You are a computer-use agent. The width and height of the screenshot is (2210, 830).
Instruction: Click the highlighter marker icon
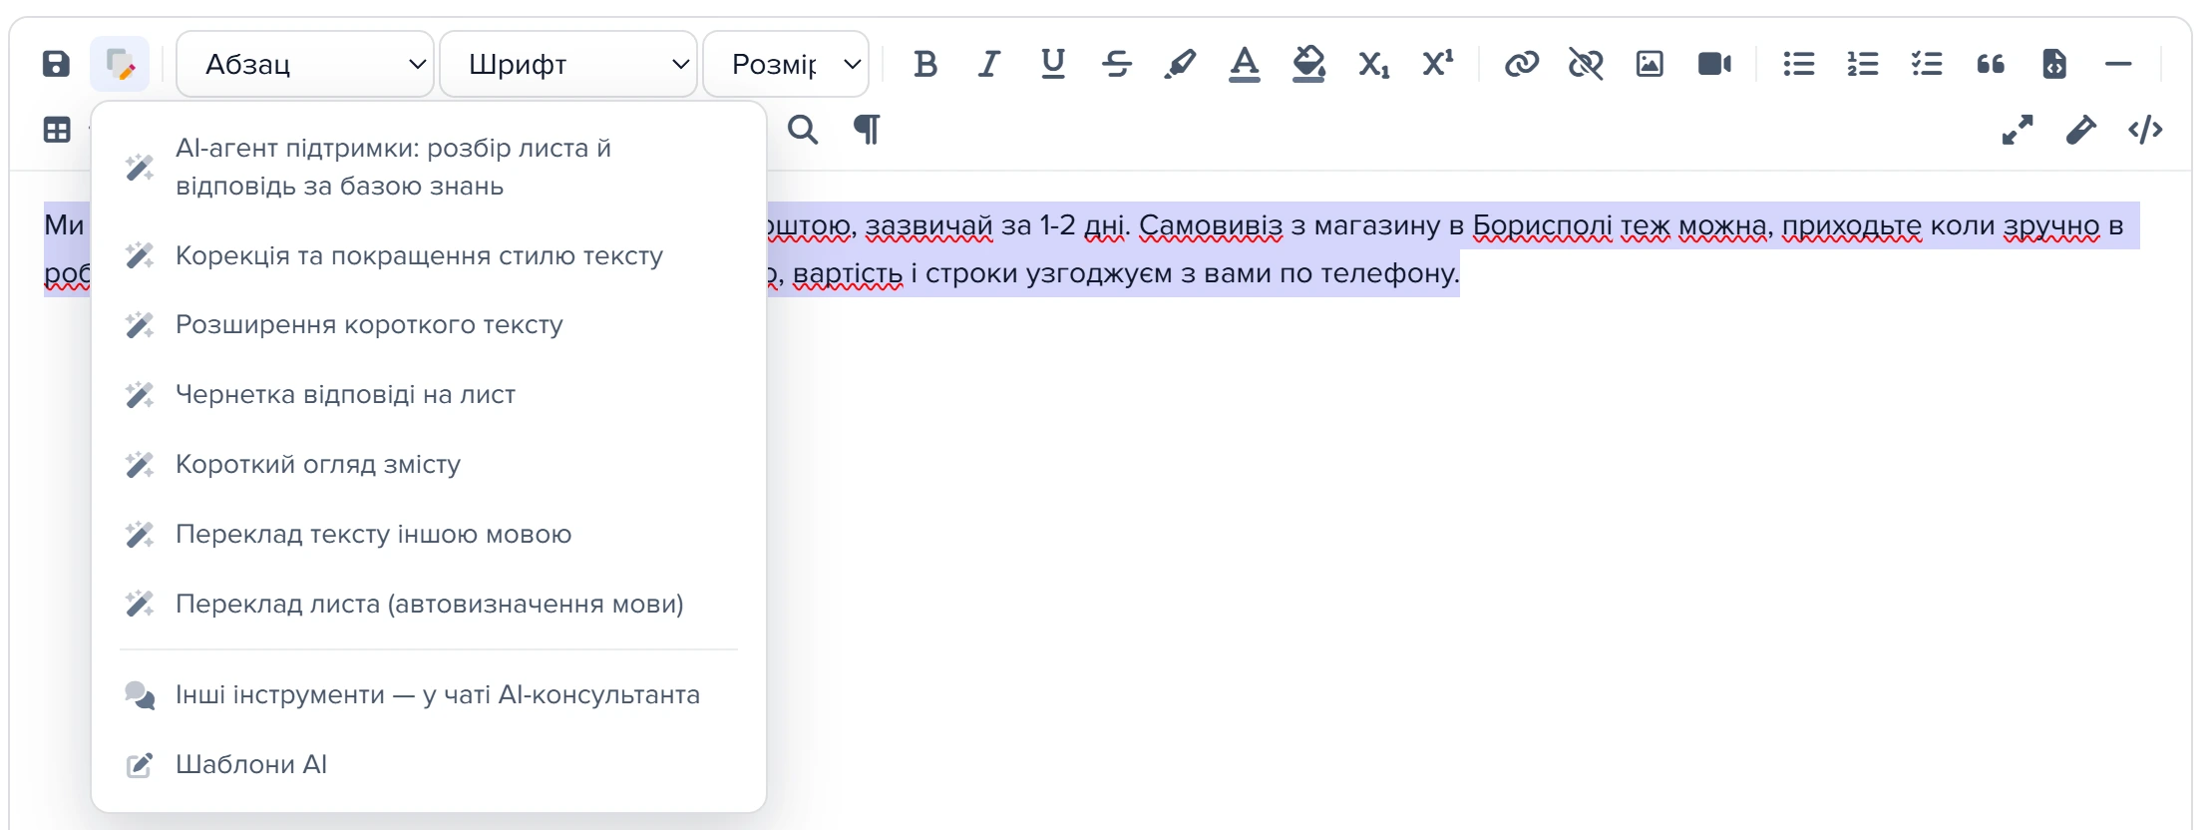1181,64
